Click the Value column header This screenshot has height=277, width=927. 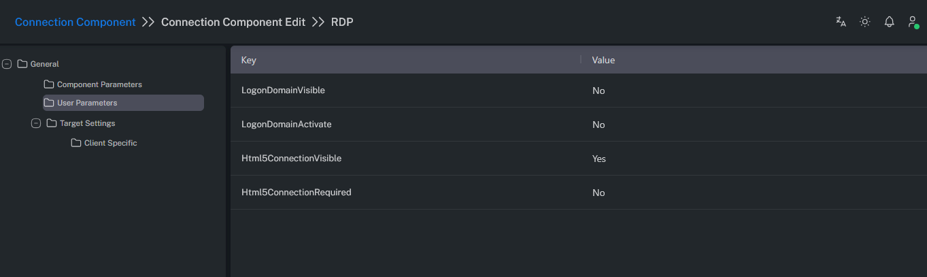click(603, 60)
